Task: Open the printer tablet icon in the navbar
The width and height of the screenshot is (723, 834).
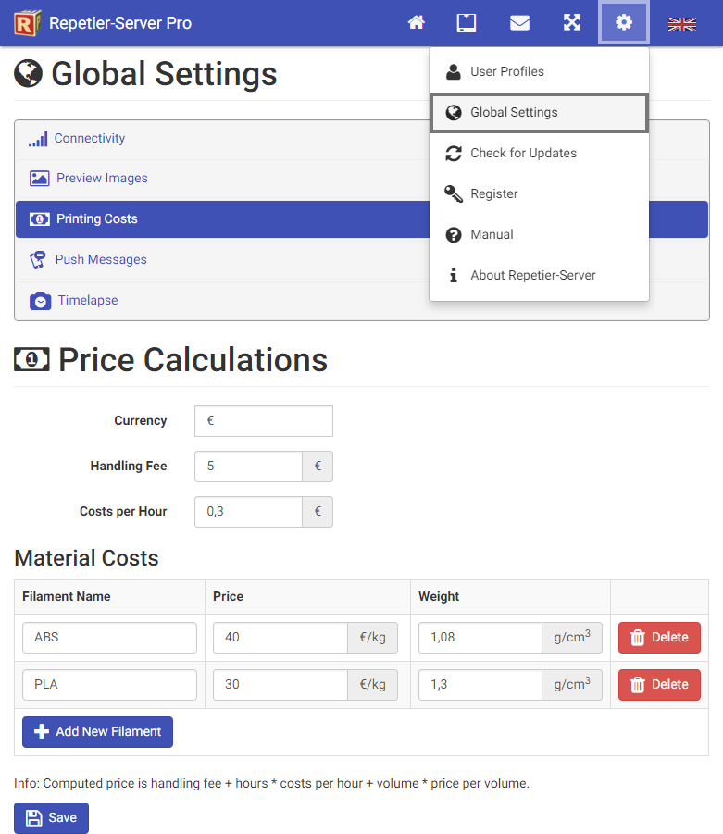Action: [467, 23]
